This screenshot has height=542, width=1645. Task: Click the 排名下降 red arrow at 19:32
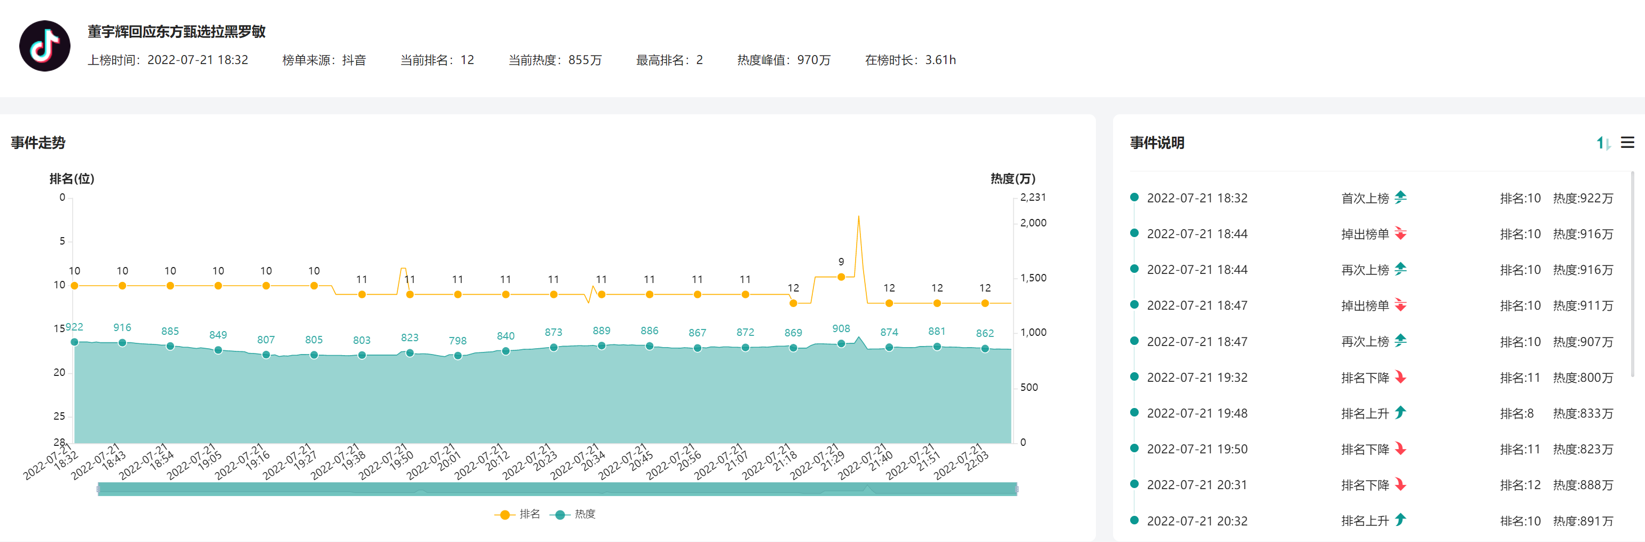click(x=1400, y=378)
